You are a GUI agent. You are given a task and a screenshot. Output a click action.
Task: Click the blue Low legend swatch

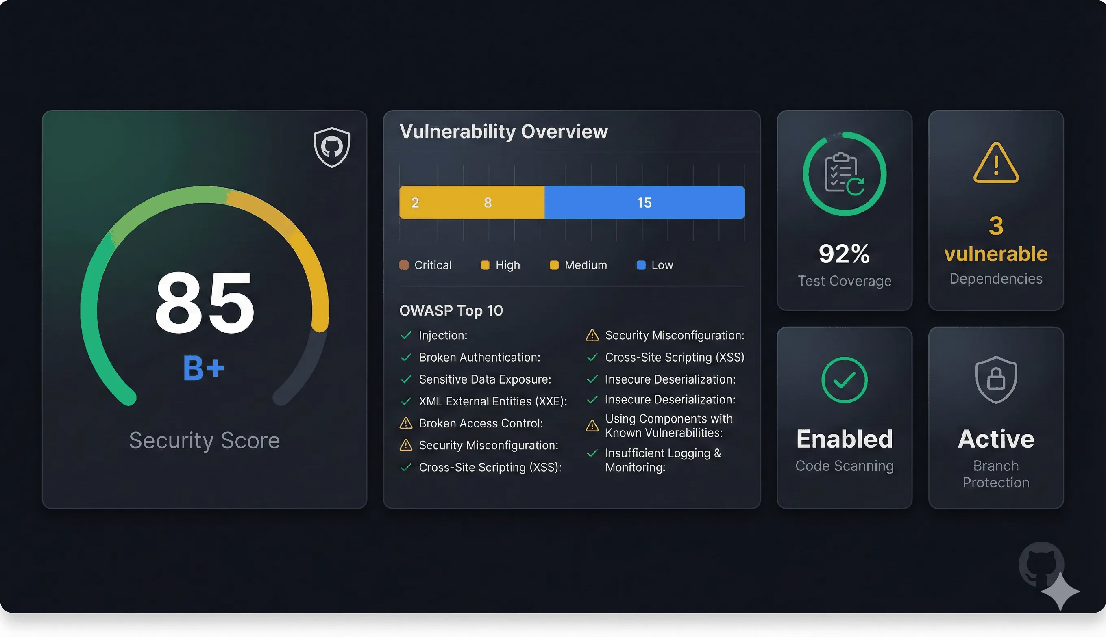point(641,265)
